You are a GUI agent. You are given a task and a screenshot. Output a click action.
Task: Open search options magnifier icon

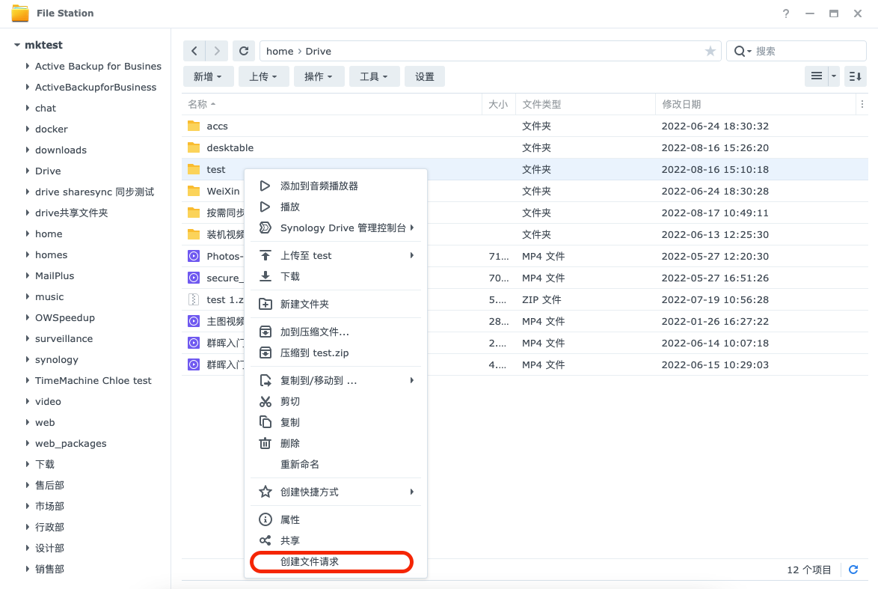point(741,51)
